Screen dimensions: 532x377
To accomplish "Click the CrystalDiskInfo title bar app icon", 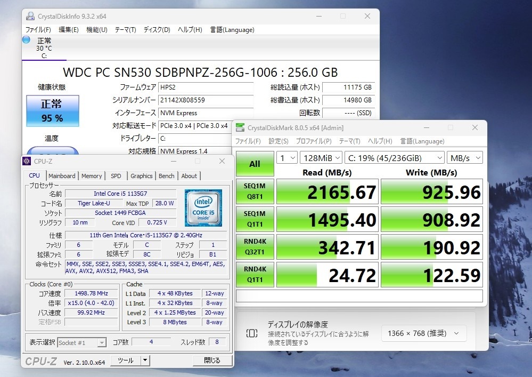I will (x=30, y=16).
